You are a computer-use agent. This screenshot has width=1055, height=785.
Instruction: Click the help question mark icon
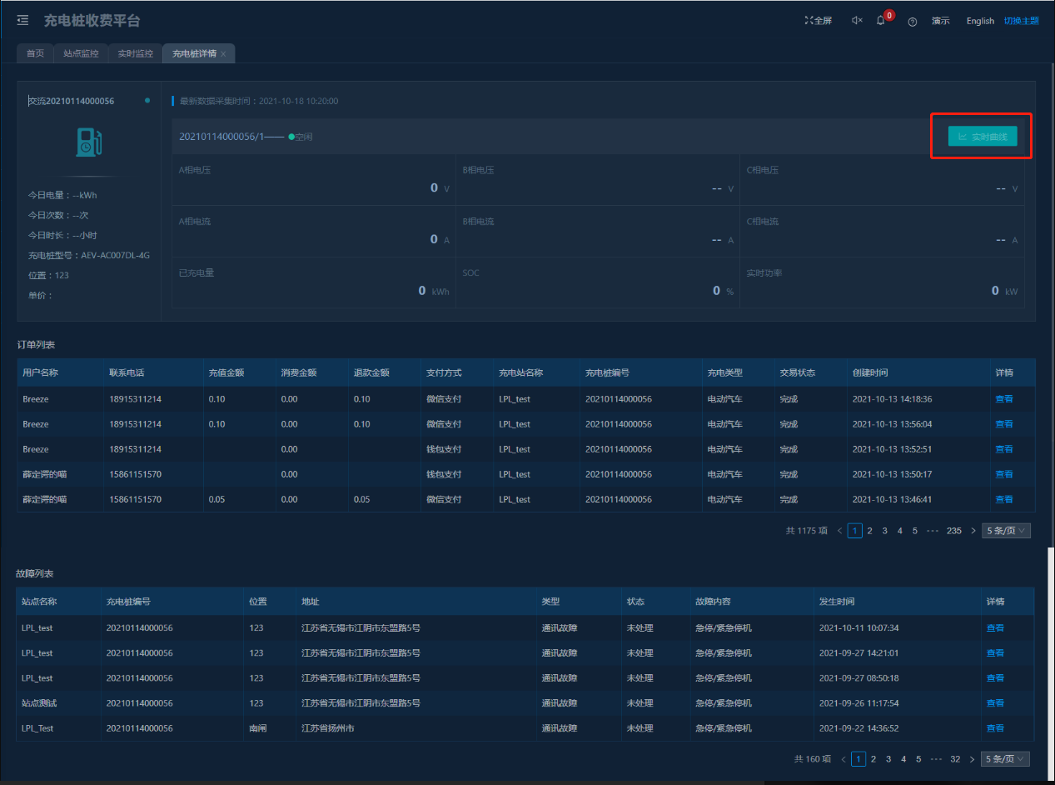[912, 22]
